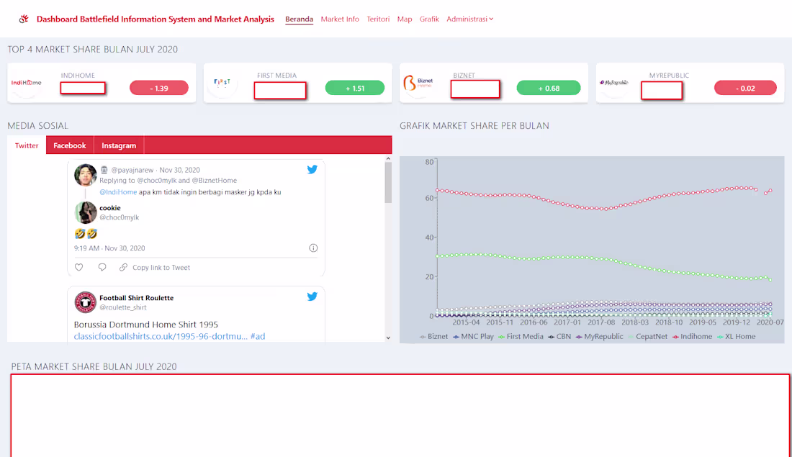Click the red -1.39 badge for Indihome
Image resolution: width=792 pixels, height=457 pixels.
(x=158, y=87)
